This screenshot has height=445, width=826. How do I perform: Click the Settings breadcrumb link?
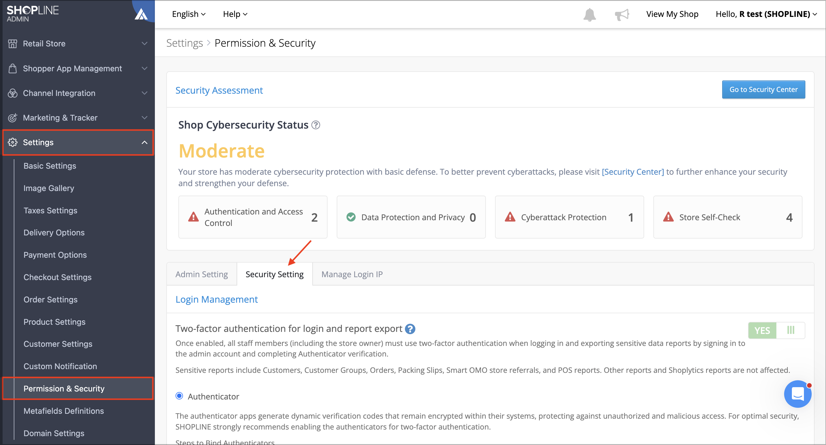pos(184,43)
